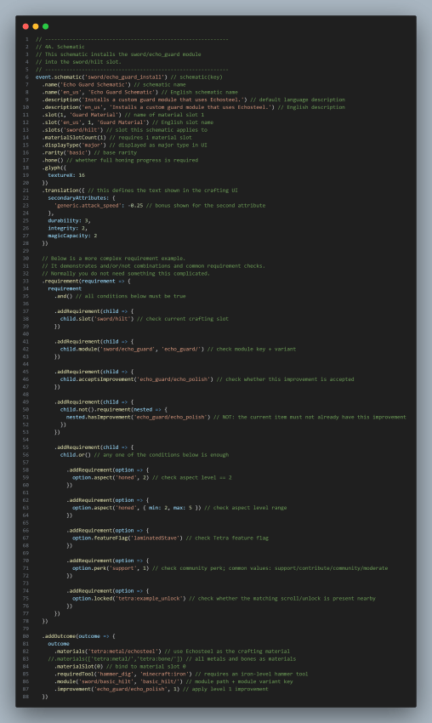Click line number 6 in gutter
The height and width of the screenshot is (723, 432).
click(26, 77)
